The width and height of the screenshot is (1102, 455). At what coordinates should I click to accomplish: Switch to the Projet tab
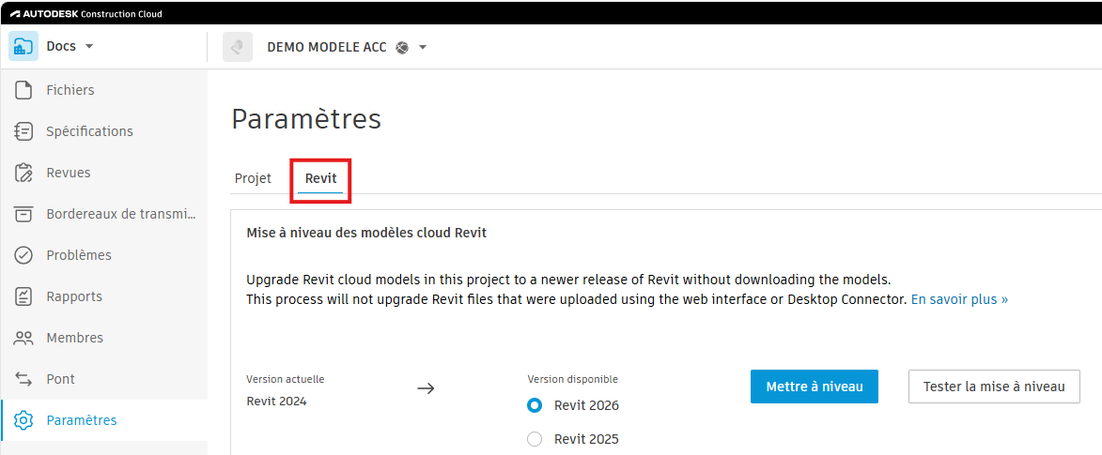point(253,178)
